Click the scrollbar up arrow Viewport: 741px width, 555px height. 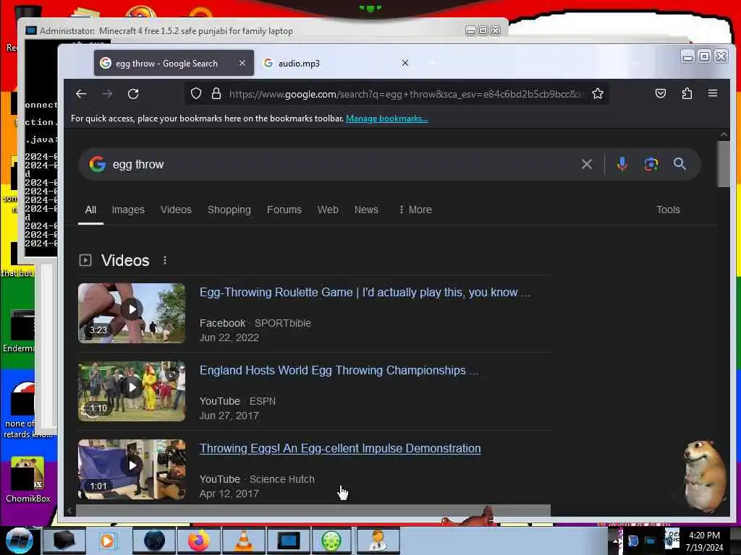click(724, 134)
